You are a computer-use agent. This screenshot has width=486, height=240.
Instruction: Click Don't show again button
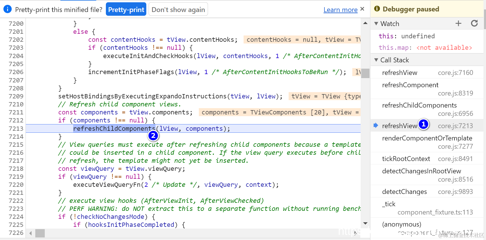[x=178, y=10]
